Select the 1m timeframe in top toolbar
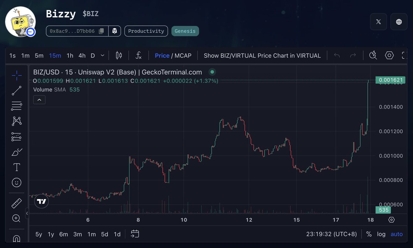 click(25, 55)
